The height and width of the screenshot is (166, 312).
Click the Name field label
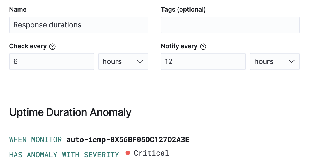(18, 10)
